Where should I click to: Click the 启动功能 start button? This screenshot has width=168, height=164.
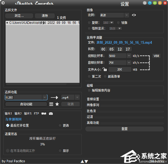[26, 104]
